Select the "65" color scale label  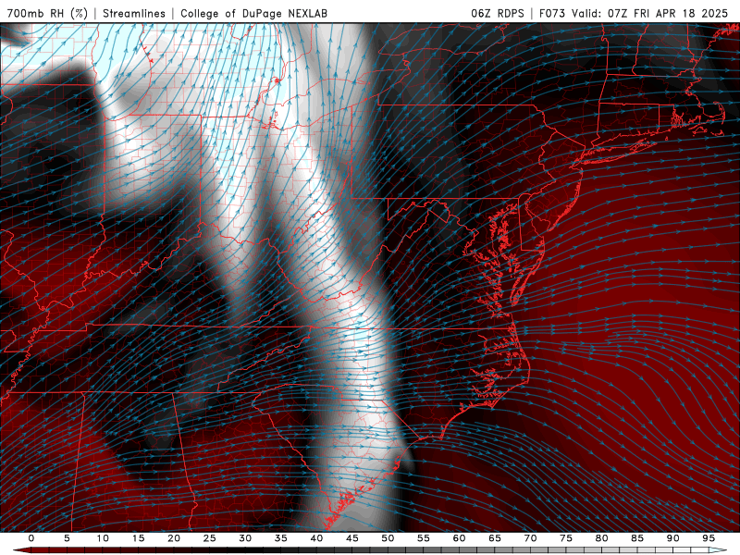pyautogui.click(x=495, y=538)
